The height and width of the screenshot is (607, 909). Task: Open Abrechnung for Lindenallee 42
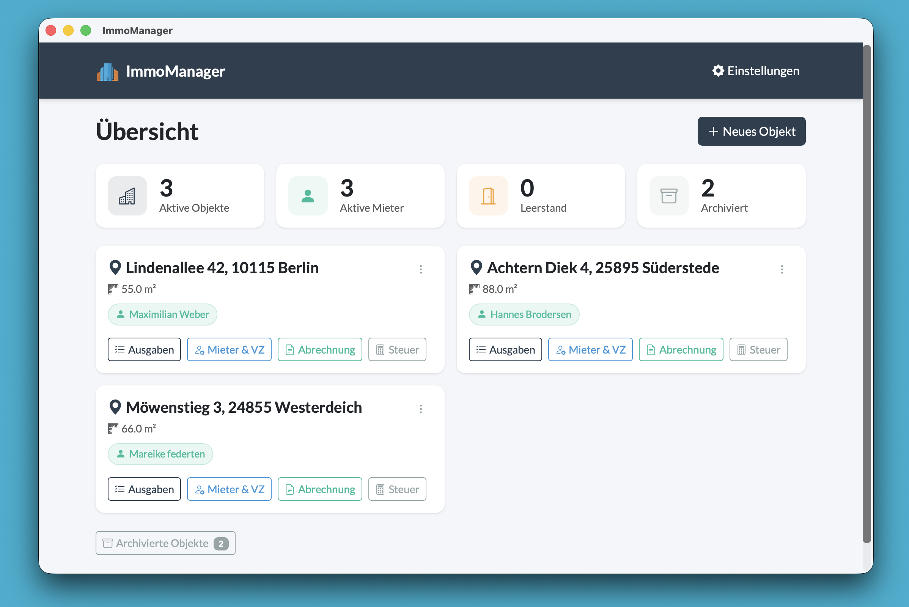(x=320, y=349)
